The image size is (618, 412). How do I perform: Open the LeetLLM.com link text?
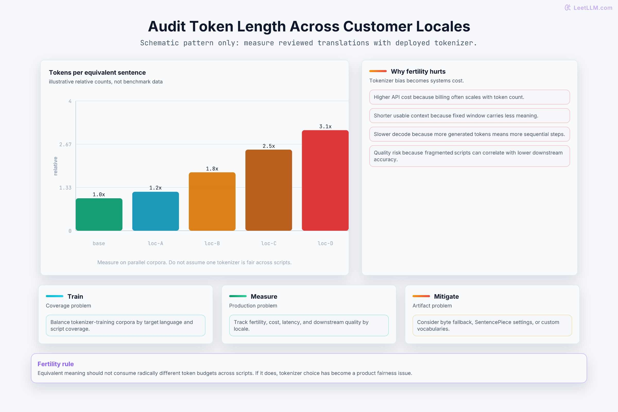coord(593,8)
